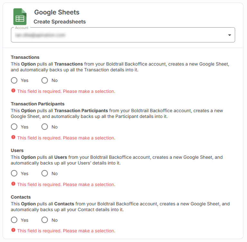Click the Google Sheets logo icon
This screenshot has height=242, width=247.
pyautogui.click(x=20, y=17)
